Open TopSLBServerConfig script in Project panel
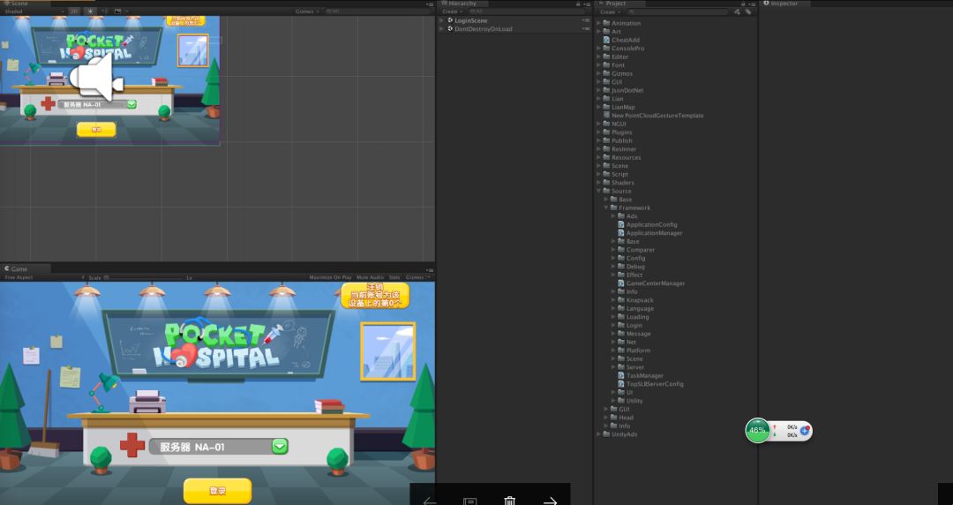This screenshot has height=505, width=953. (x=654, y=384)
